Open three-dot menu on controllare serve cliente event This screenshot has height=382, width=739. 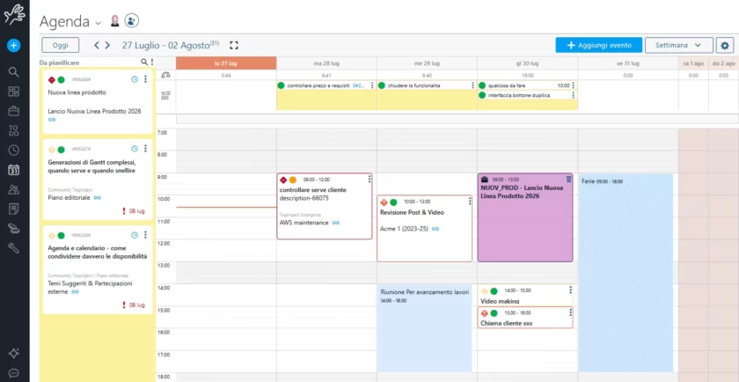(x=369, y=180)
